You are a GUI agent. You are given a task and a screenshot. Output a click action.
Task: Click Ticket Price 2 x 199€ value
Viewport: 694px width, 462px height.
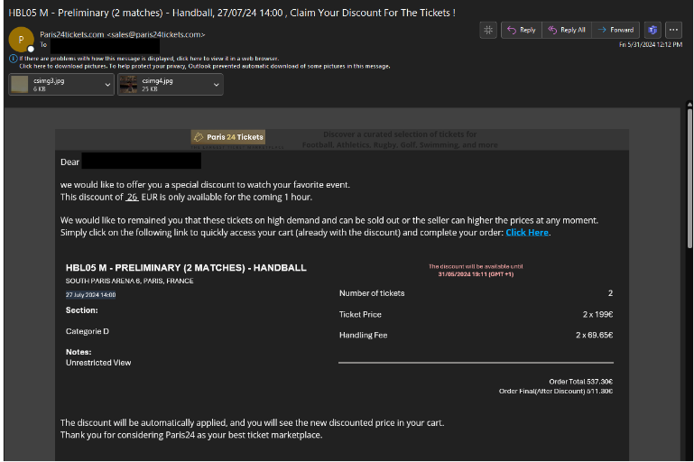598,314
